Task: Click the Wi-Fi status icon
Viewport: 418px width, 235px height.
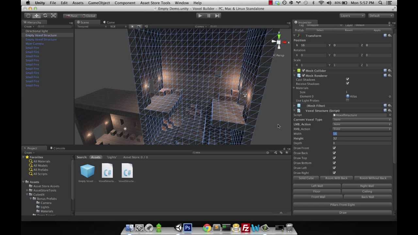Action: pos(321,3)
